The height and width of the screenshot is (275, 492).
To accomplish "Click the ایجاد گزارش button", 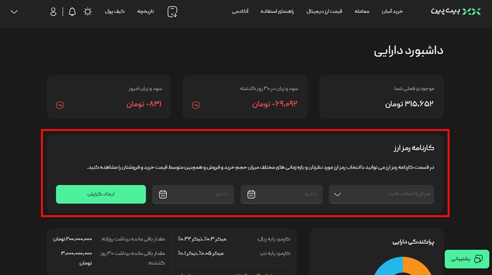I will click(100, 194).
